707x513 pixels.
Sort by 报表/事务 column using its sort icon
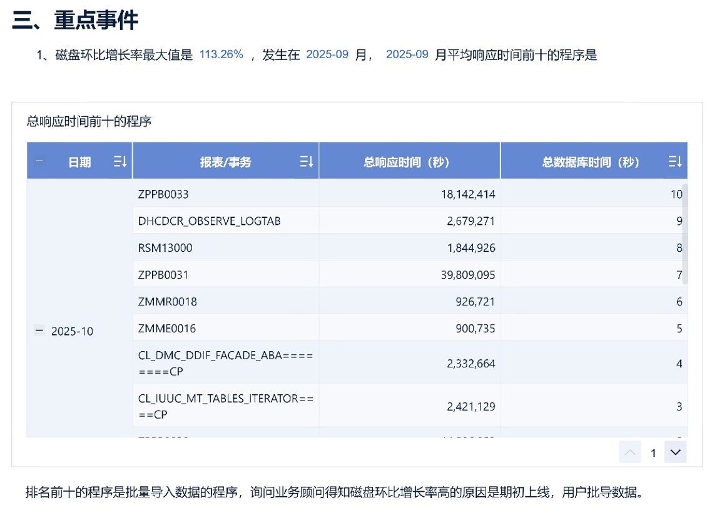click(306, 162)
